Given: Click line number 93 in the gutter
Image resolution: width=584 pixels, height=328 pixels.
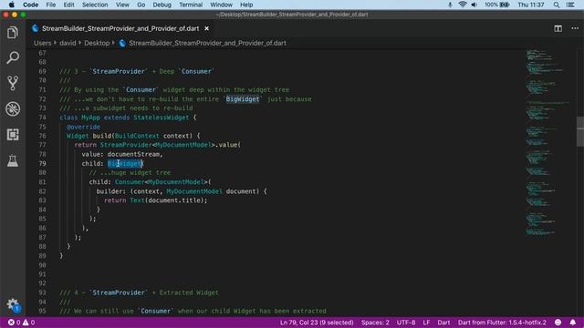Looking at the screenshot, I should (43, 292).
